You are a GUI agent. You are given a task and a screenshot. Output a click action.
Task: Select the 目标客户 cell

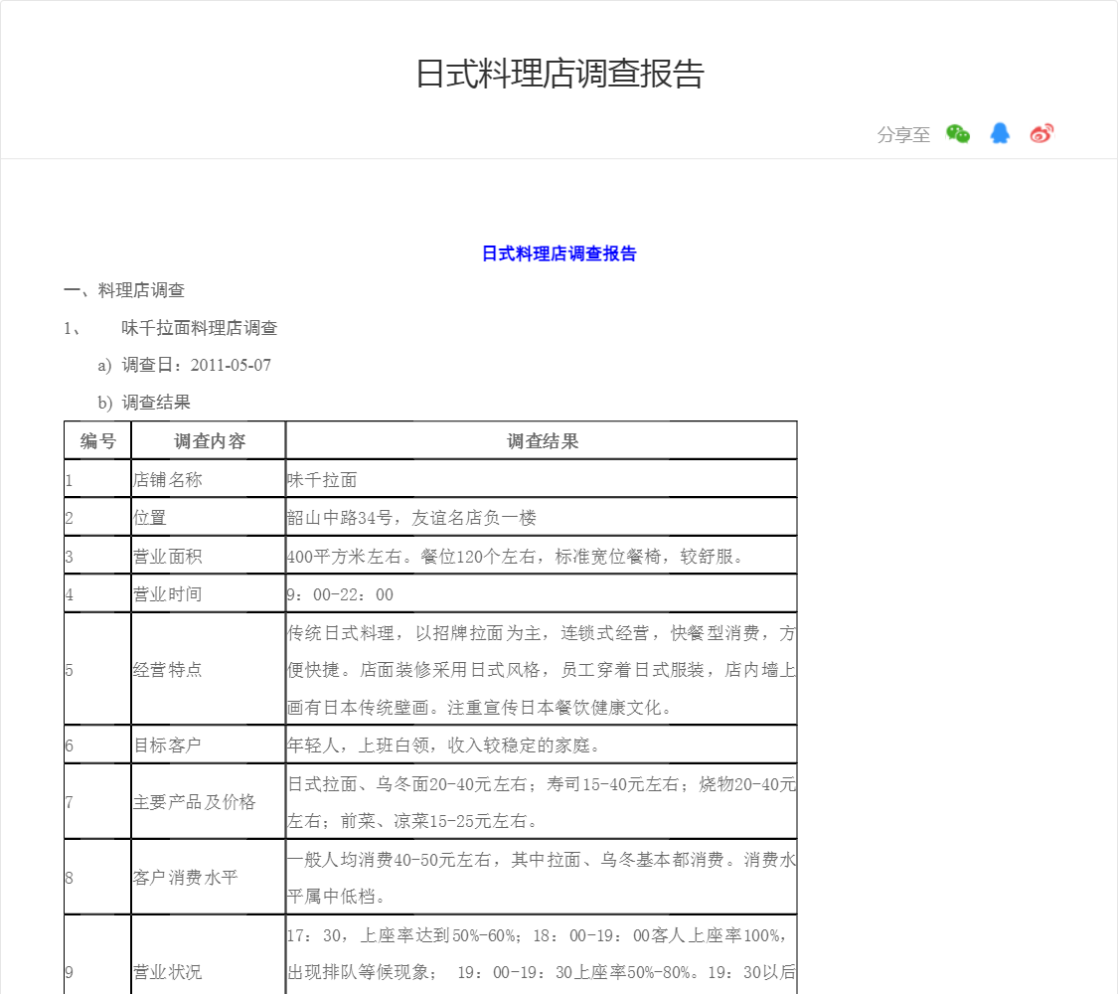(209, 745)
